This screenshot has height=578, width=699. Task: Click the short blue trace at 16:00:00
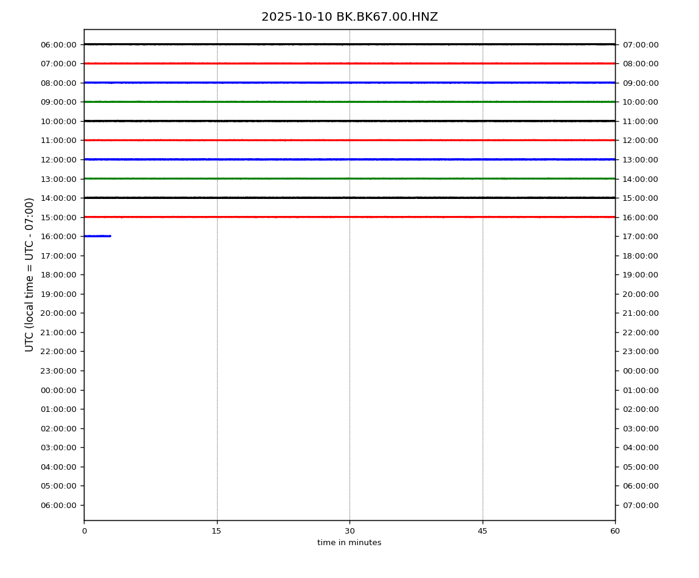coord(97,236)
